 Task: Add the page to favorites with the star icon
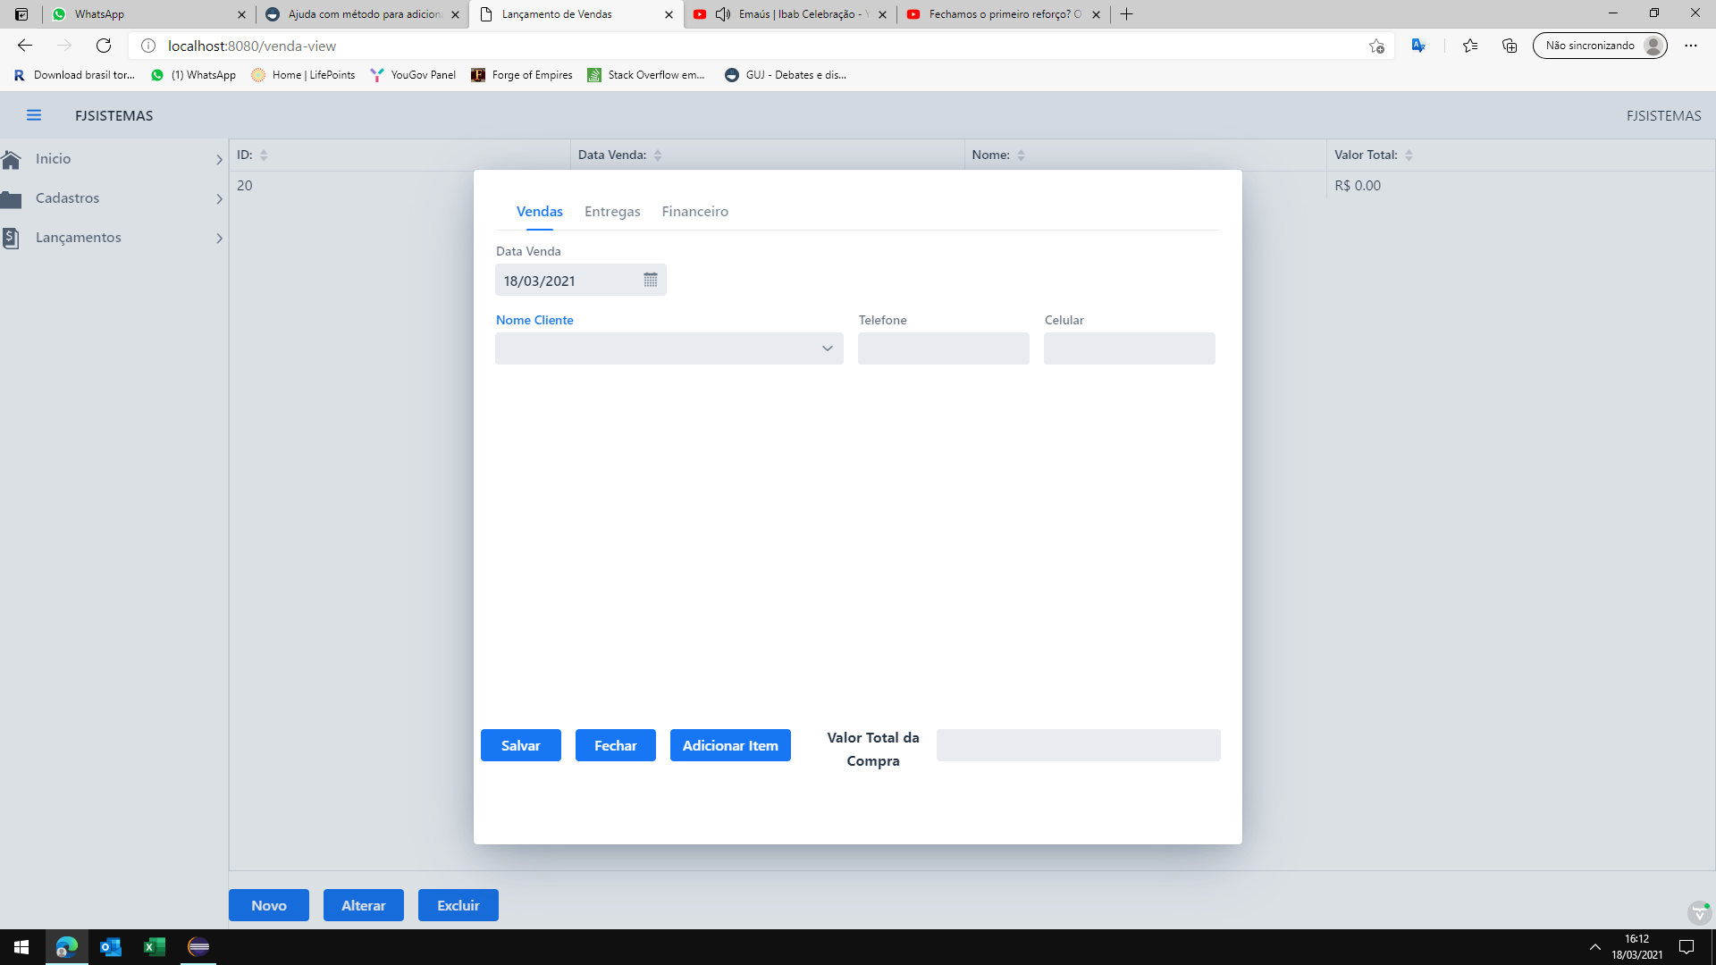pyautogui.click(x=1376, y=46)
